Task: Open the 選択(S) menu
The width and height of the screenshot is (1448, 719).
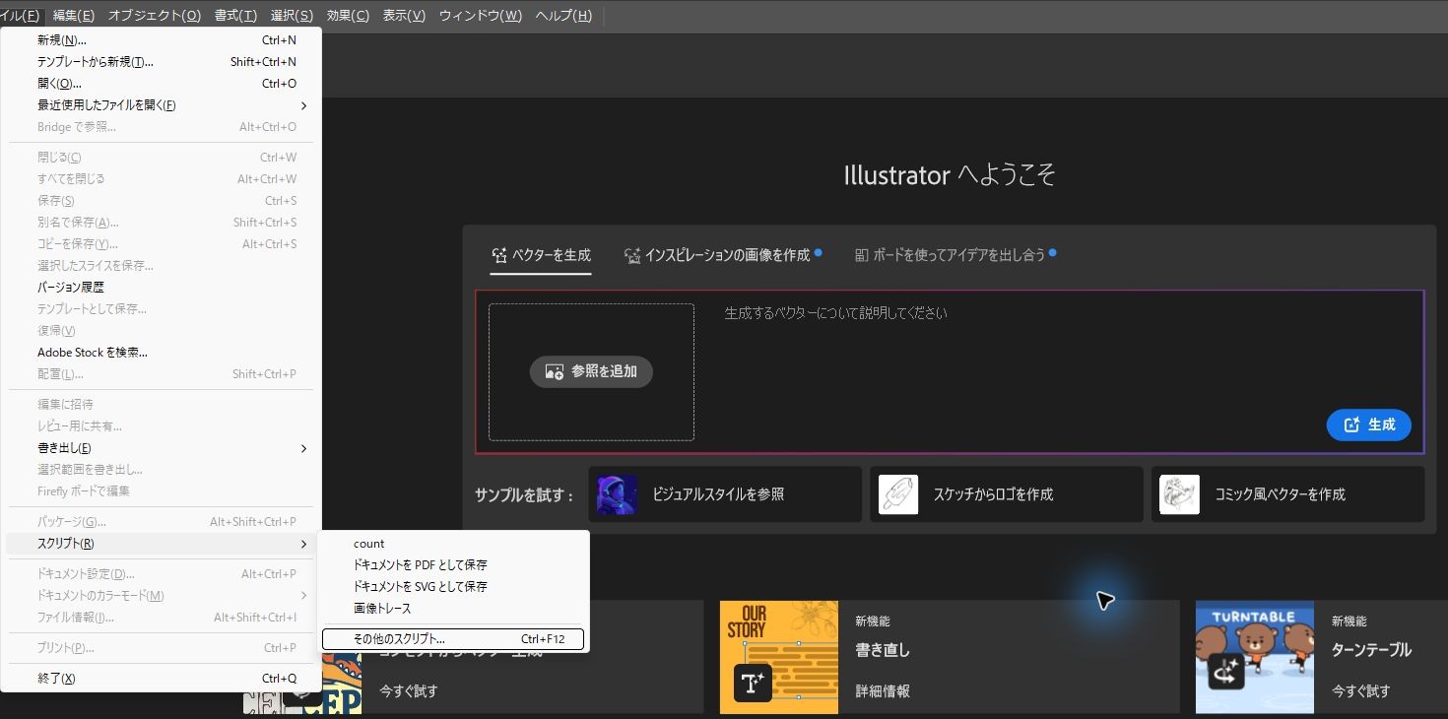Action: [x=293, y=16]
